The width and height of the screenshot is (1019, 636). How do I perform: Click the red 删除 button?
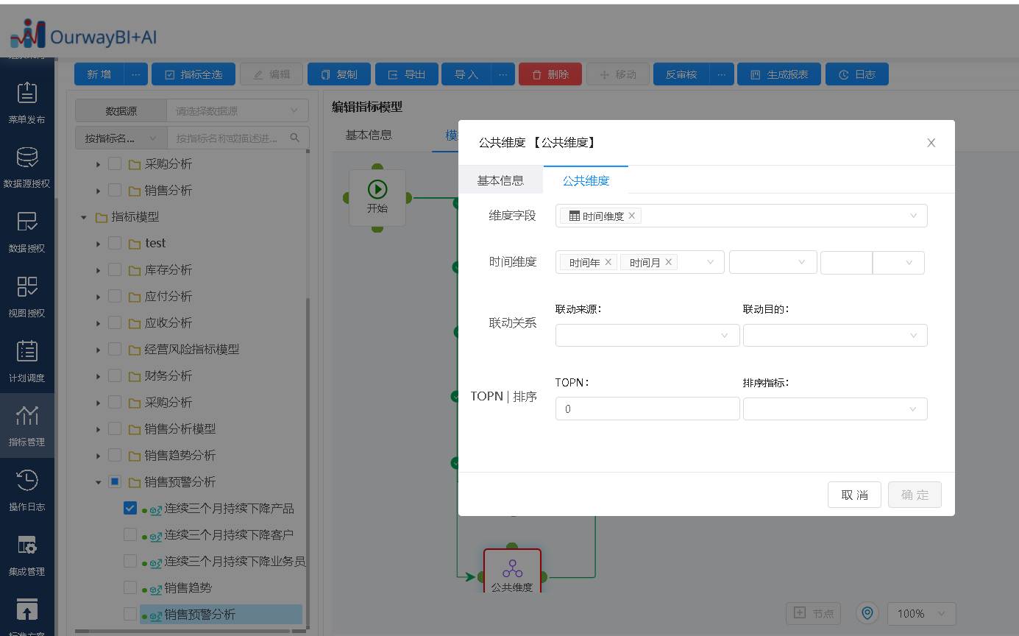click(x=550, y=74)
